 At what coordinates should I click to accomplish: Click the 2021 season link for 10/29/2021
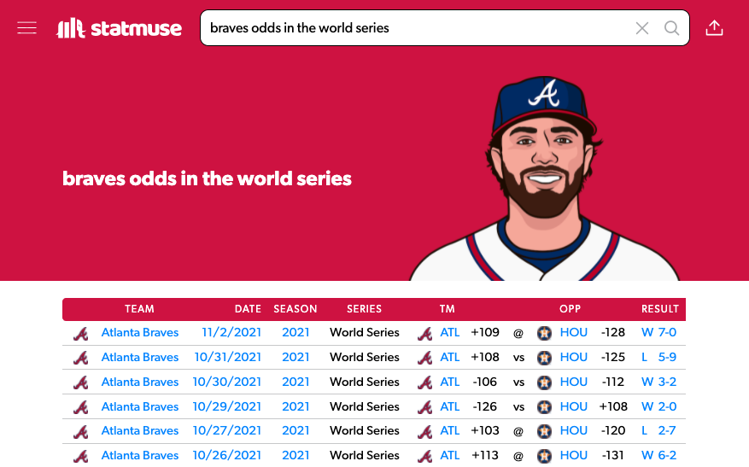[296, 407]
